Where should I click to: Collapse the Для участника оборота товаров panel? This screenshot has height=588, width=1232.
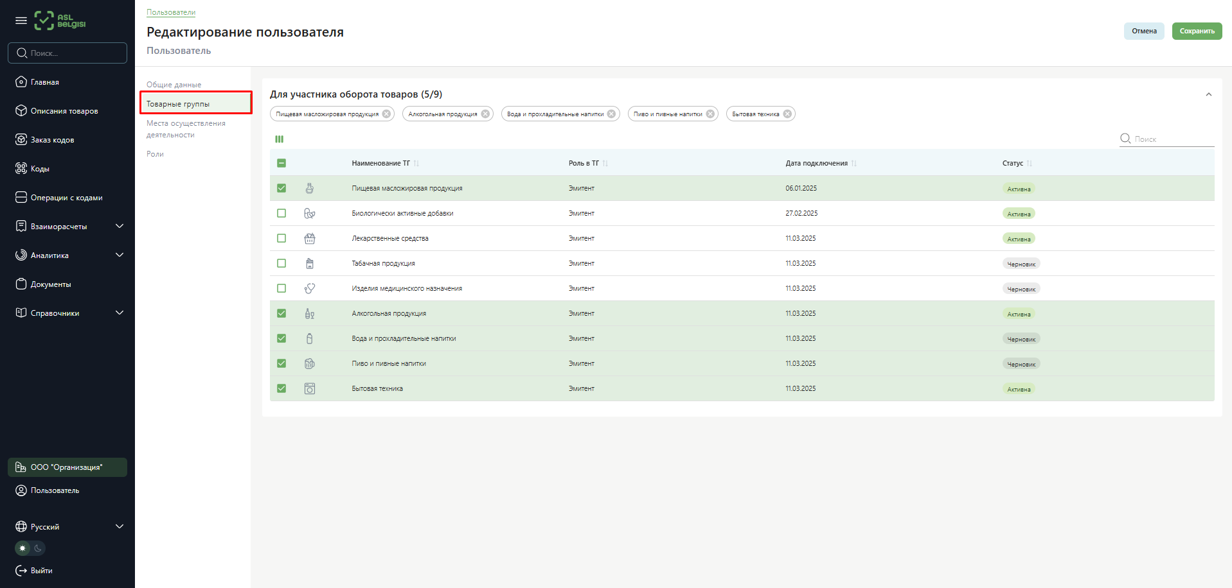coord(1209,94)
